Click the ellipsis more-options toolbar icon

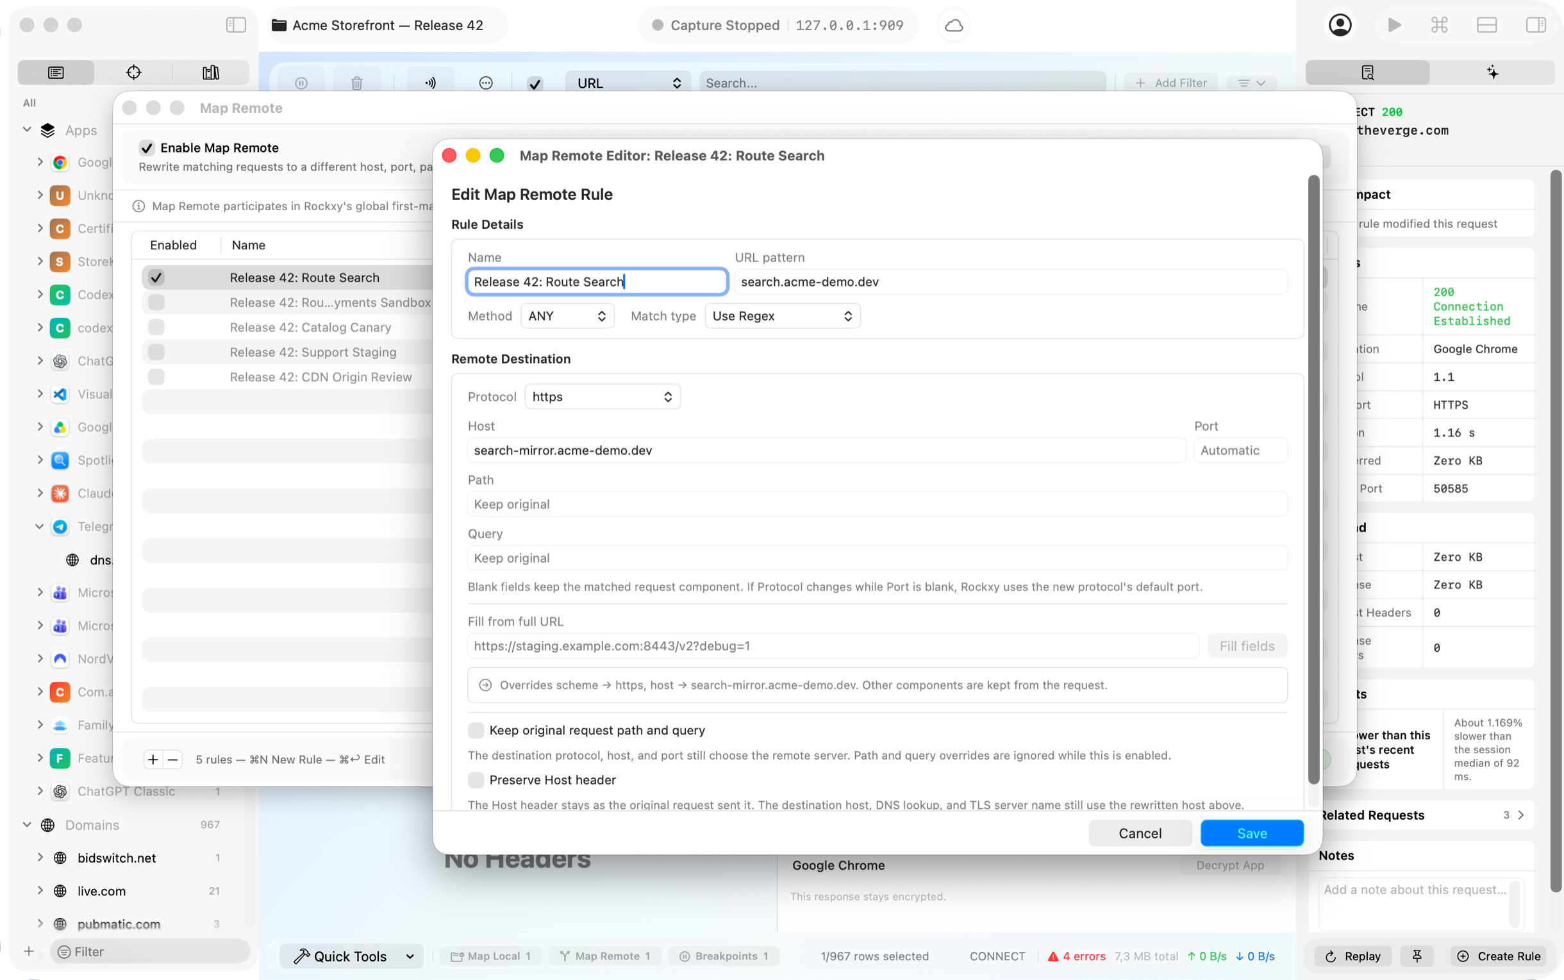(x=486, y=83)
